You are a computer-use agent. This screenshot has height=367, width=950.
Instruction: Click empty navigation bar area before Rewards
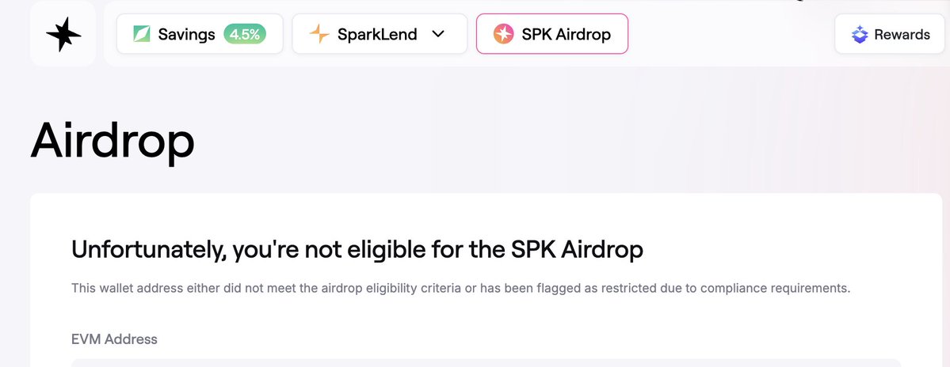(x=730, y=34)
